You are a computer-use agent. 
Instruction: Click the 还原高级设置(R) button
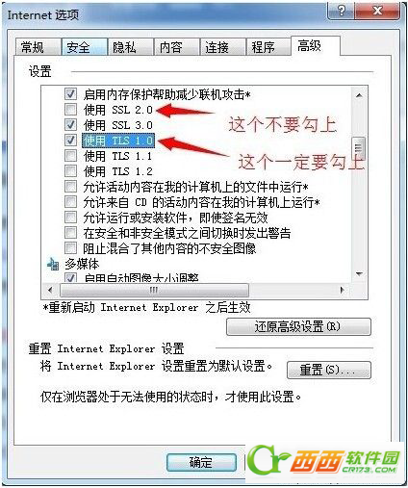pos(298,327)
